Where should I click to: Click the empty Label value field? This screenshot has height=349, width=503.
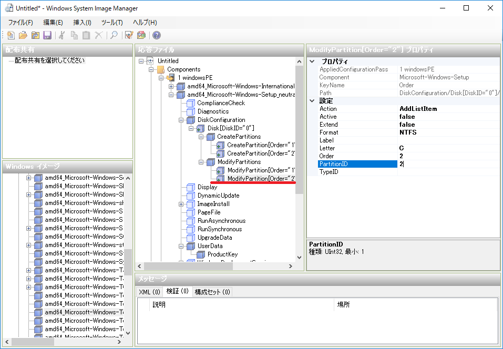pos(448,140)
